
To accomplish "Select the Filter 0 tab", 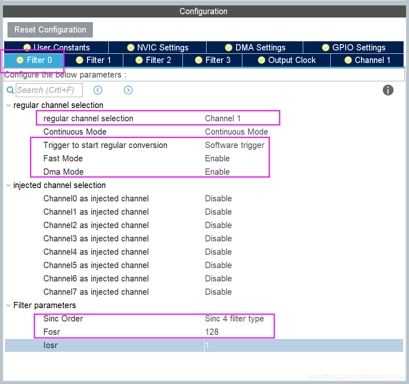I will click(34, 60).
